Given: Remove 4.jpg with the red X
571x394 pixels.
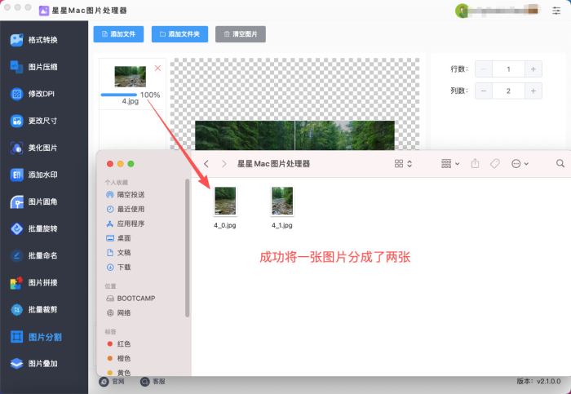Looking at the screenshot, I should pyautogui.click(x=157, y=68).
